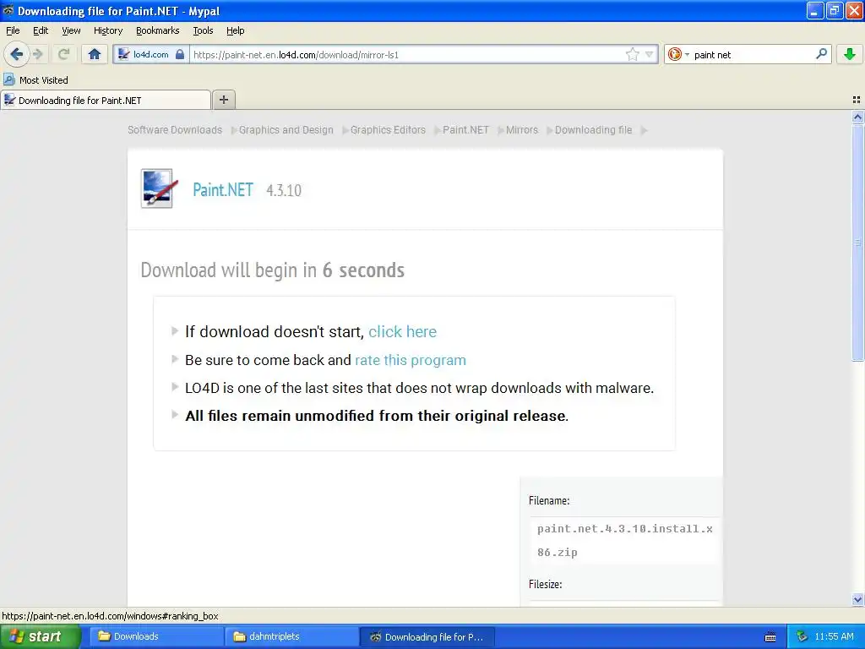Click the Mirrors breadcrumb link
This screenshot has width=865, height=649.
click(521, 129)
